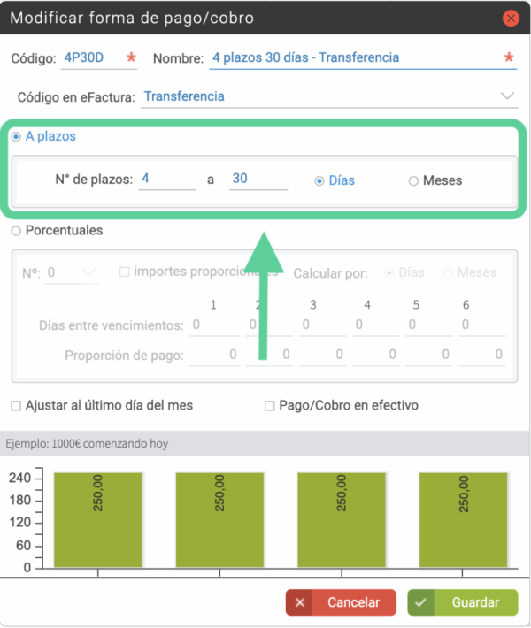Choose Días radio for plazos
This screenshot has width=531, height=628.
319,180
